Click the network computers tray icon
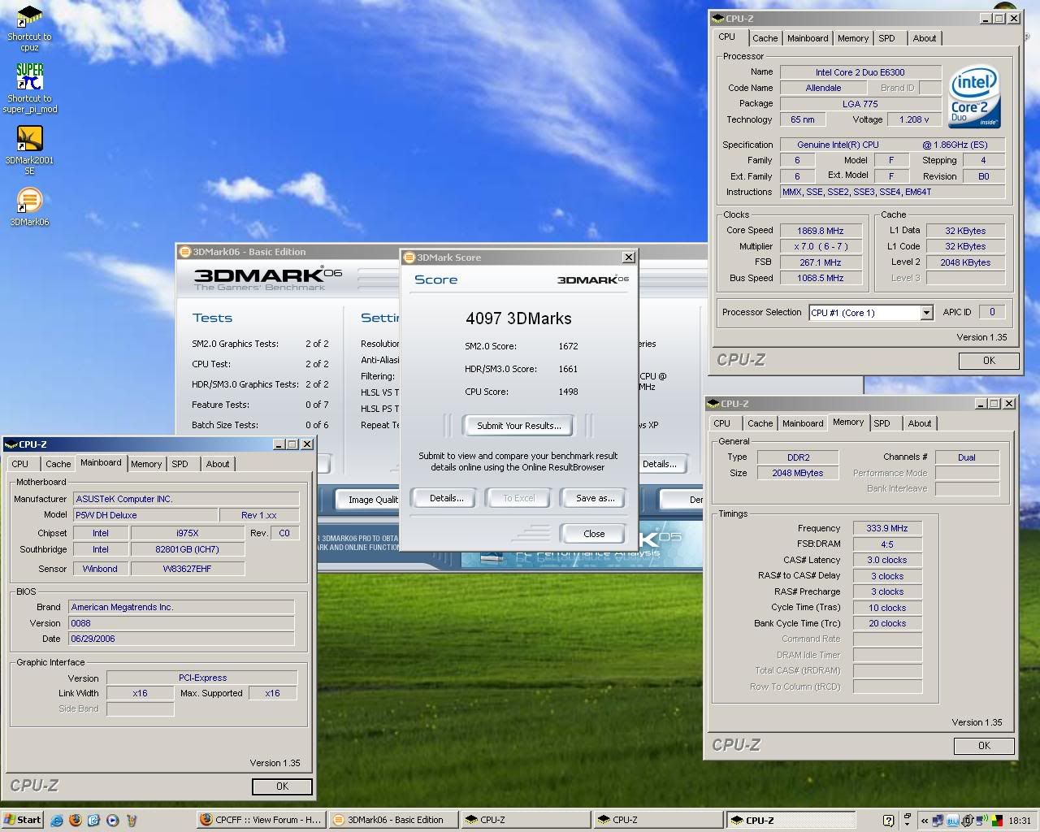The height and width of the screenshot is (832, 1040). tap(939, 820)
